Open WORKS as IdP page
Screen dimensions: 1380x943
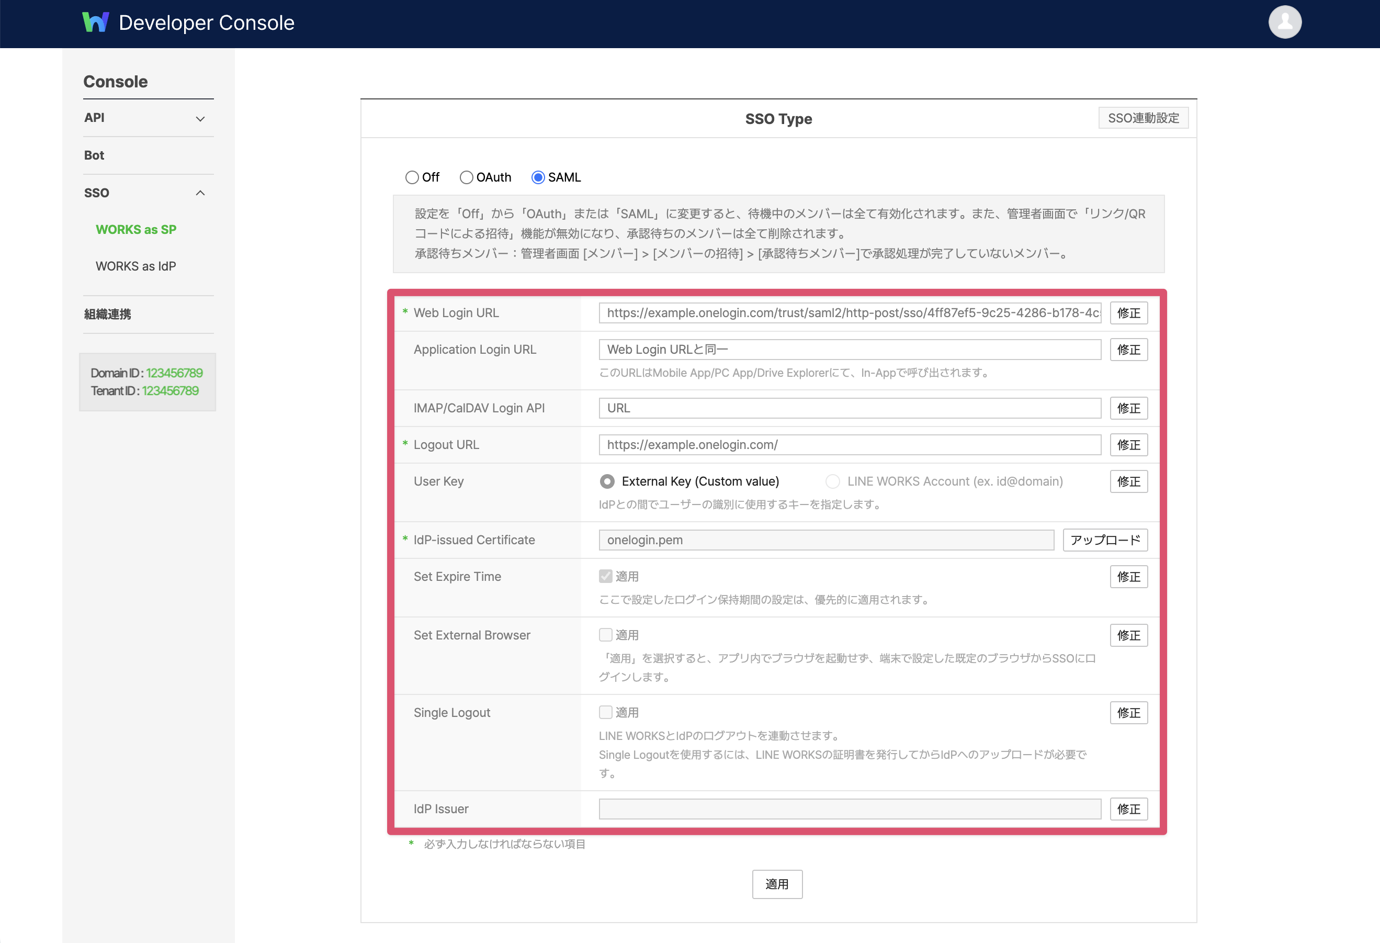[136, 267]
